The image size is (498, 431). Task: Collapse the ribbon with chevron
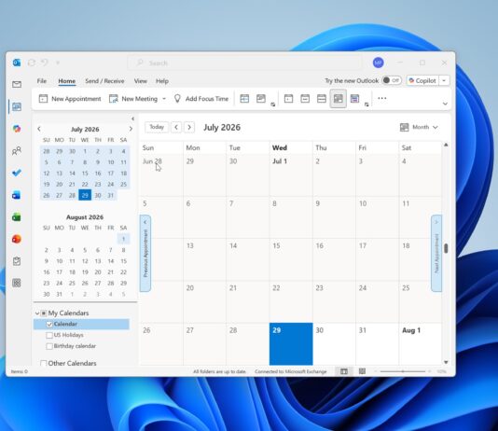point(445,104)
